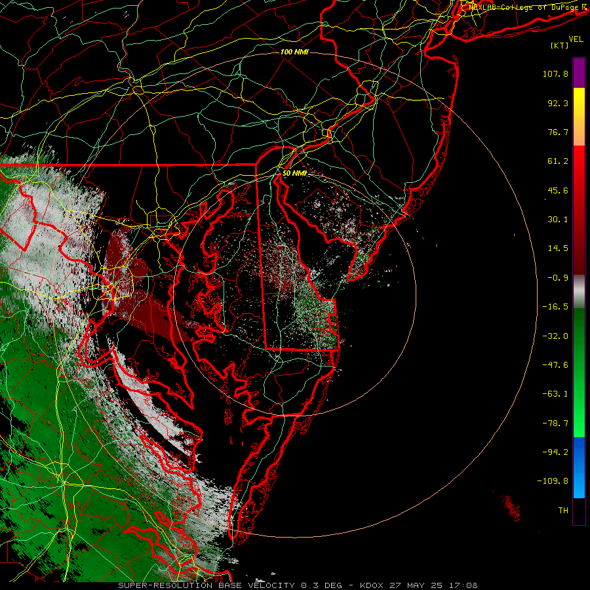Click the -47.6 velocity scale value
The width and height of the screenshot is (590, 590).
555,365
